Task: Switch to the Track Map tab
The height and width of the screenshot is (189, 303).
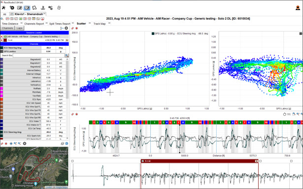Action: click(100, 24)
